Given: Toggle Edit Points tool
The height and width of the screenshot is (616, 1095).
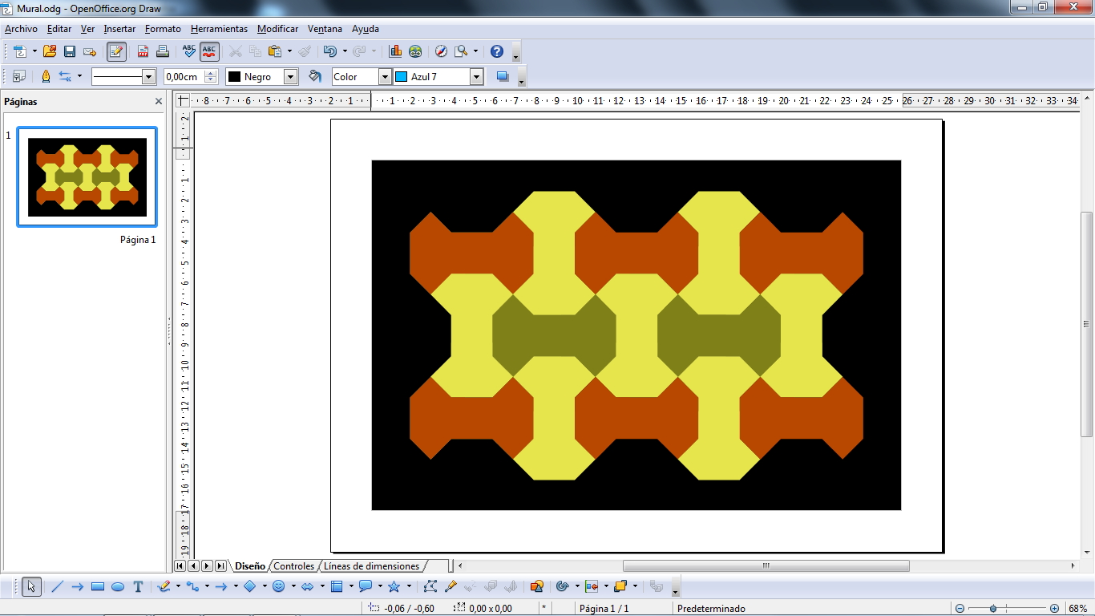Looking at the screenshot, I should (430, 586).
